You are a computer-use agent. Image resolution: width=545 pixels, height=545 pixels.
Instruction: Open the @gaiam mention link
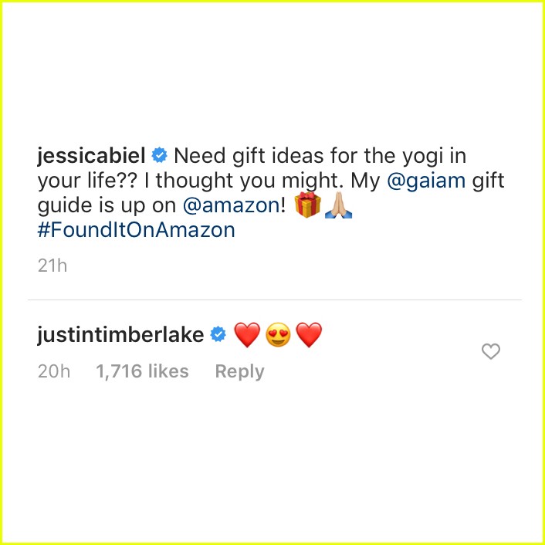coord(426,181)
